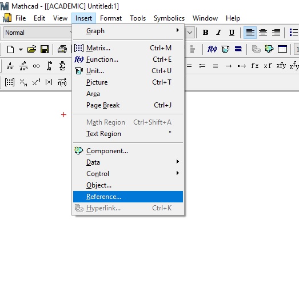299x283 pixels.
Task: Click the New worksheet icon
Action: pos(10,49)
